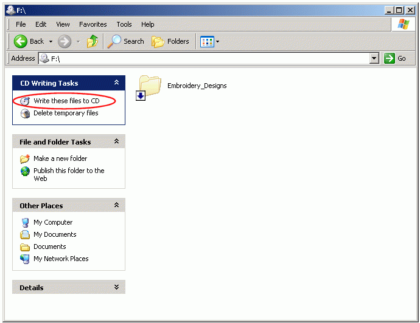Click the Go button next to address bar
This screenshot has width=420, height=323.
point(395,58)
